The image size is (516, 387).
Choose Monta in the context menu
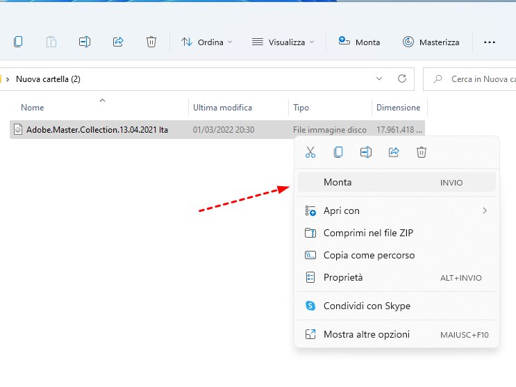point(397,182)
